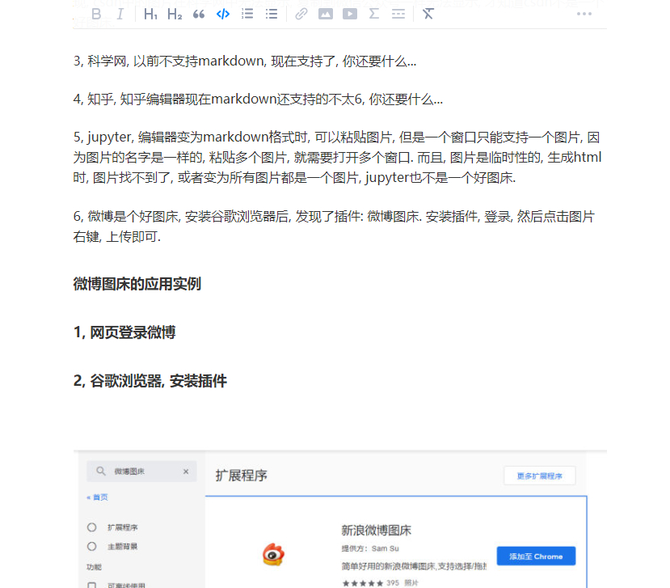Click the 微博图床 search field
The height and width of the screenshot is (588, 670).
(x=142, y=472)
